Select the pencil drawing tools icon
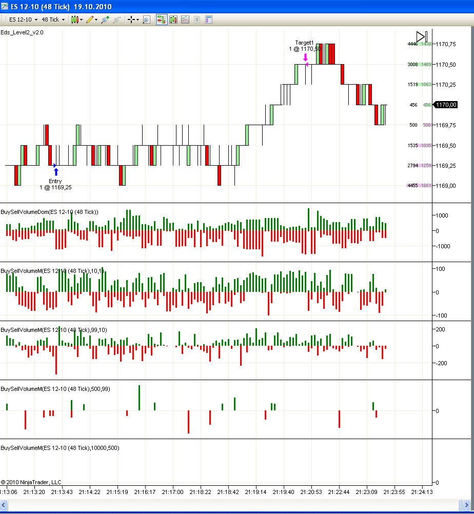Image resolution: width=474 pixels, height=514 pixels. pyautogui.click(x=90, y=20)
